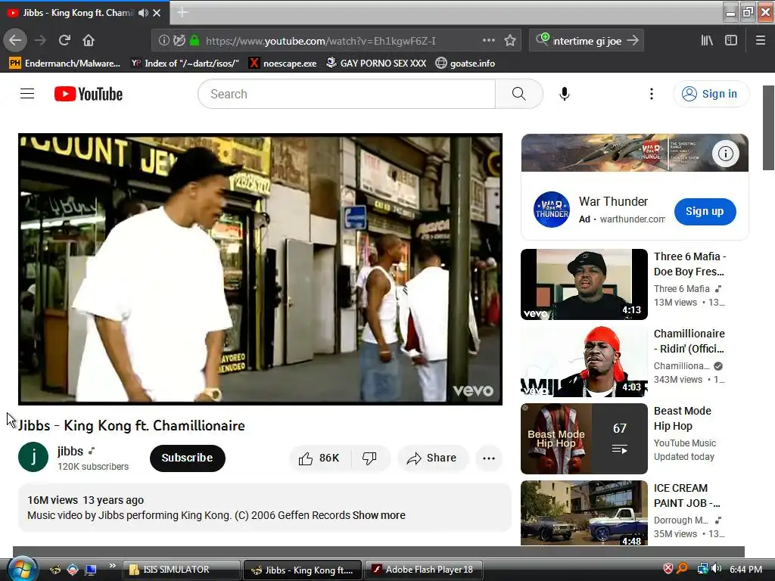Image resolution: width=775 pixels, height=581 pixels.
Task: Toggle the sidebar view icon
Action: pos(731,41)
